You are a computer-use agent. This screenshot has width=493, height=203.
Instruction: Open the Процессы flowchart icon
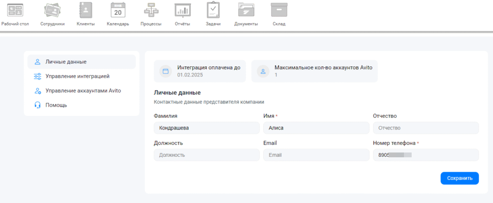(151, 10)
